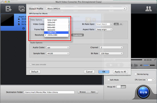
Task: Open the Output Profile dropdown
Action: (x=86, y=9)
